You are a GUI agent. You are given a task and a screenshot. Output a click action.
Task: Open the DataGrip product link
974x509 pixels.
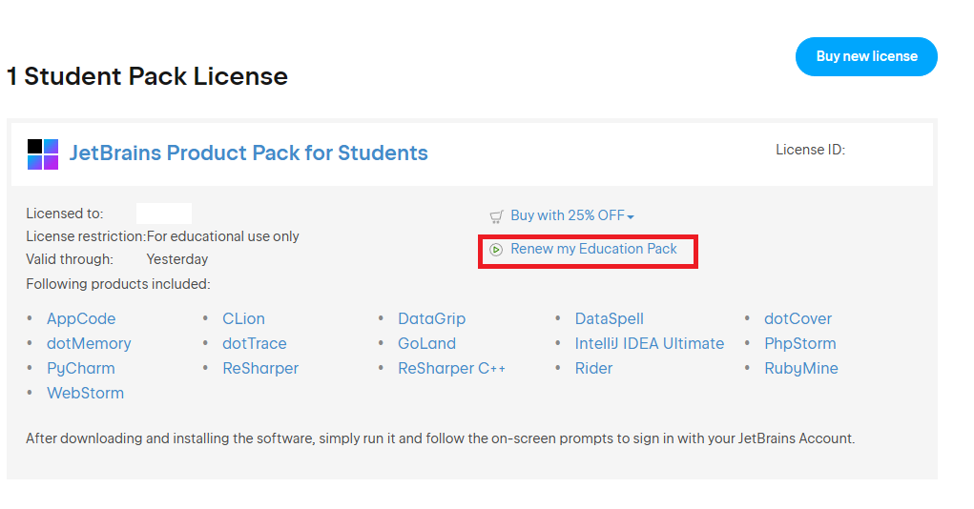(x=432, y=318)
